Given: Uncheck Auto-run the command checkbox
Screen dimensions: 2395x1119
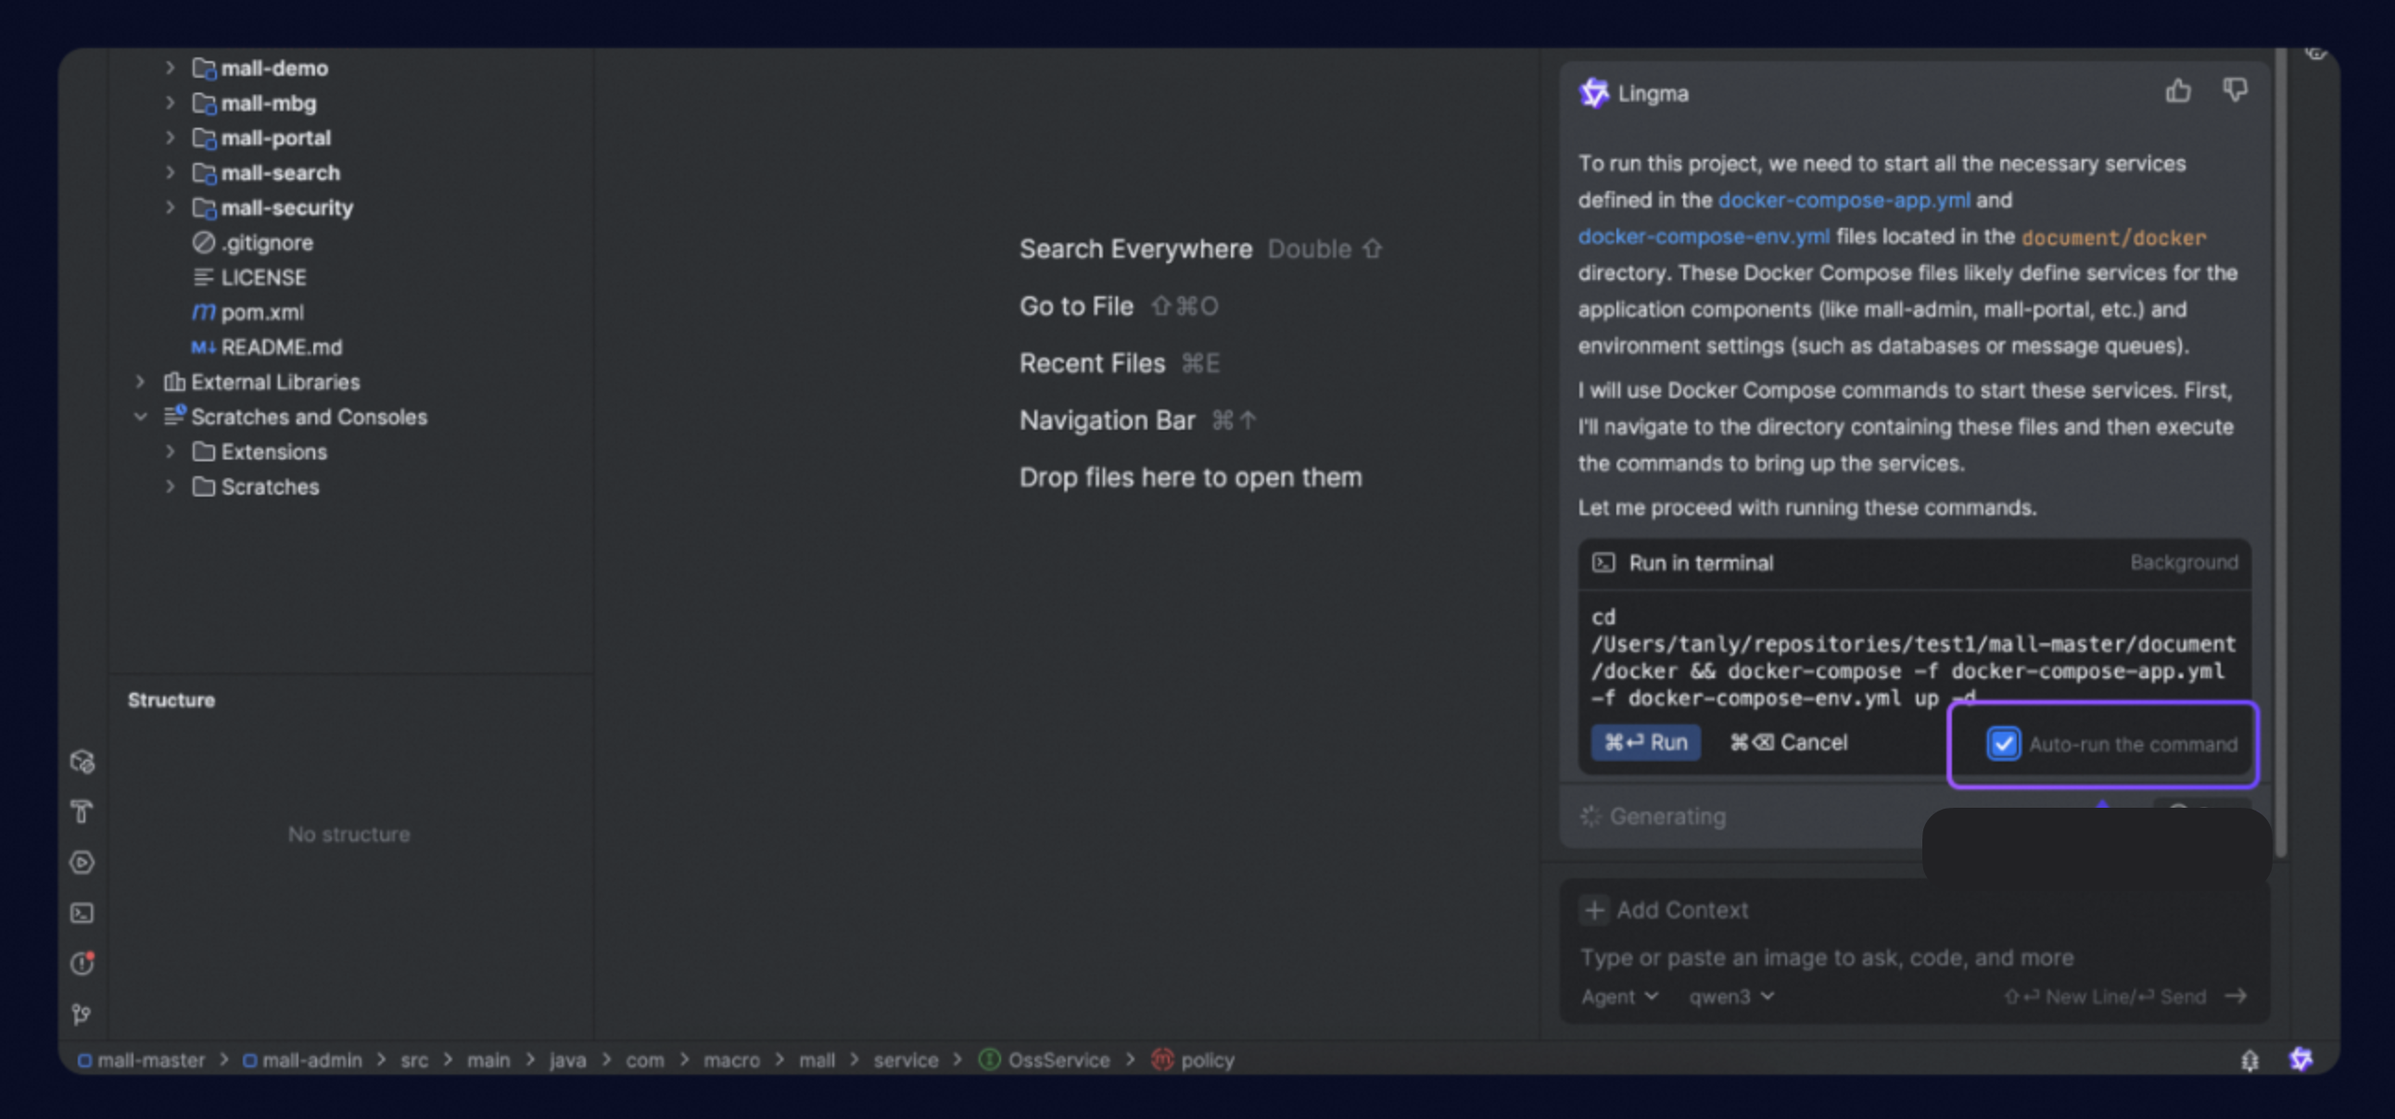Looking at the screenshot, I should click(x=2003, y=744).
